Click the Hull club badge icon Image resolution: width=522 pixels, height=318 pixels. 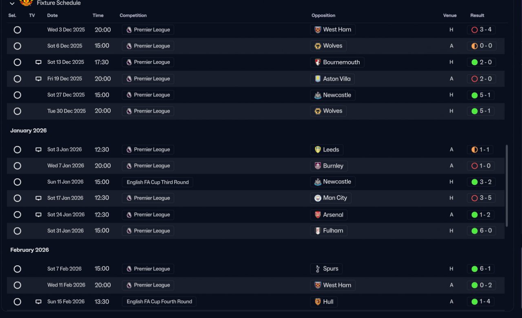point(318,302)
